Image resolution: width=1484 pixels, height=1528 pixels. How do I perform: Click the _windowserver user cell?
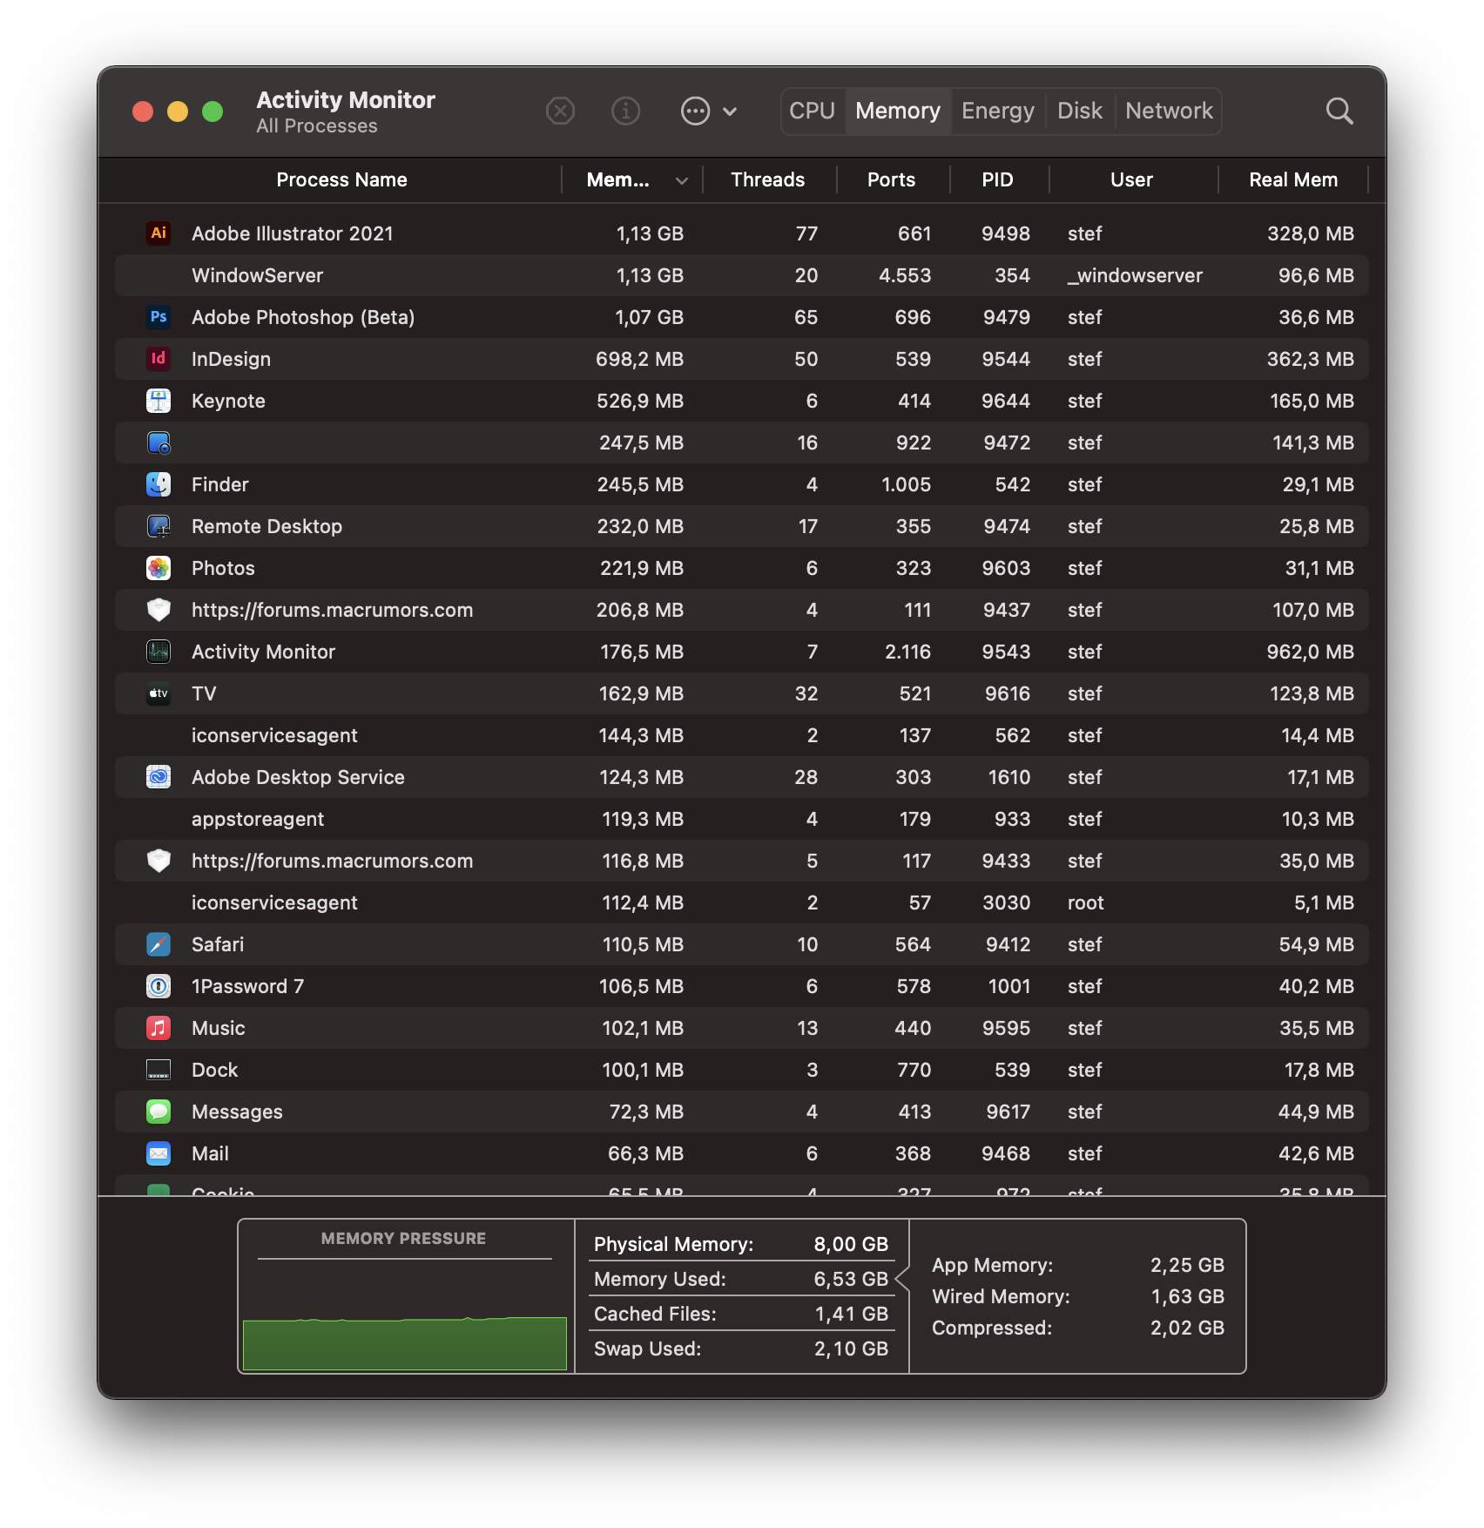coord(1135,275)
